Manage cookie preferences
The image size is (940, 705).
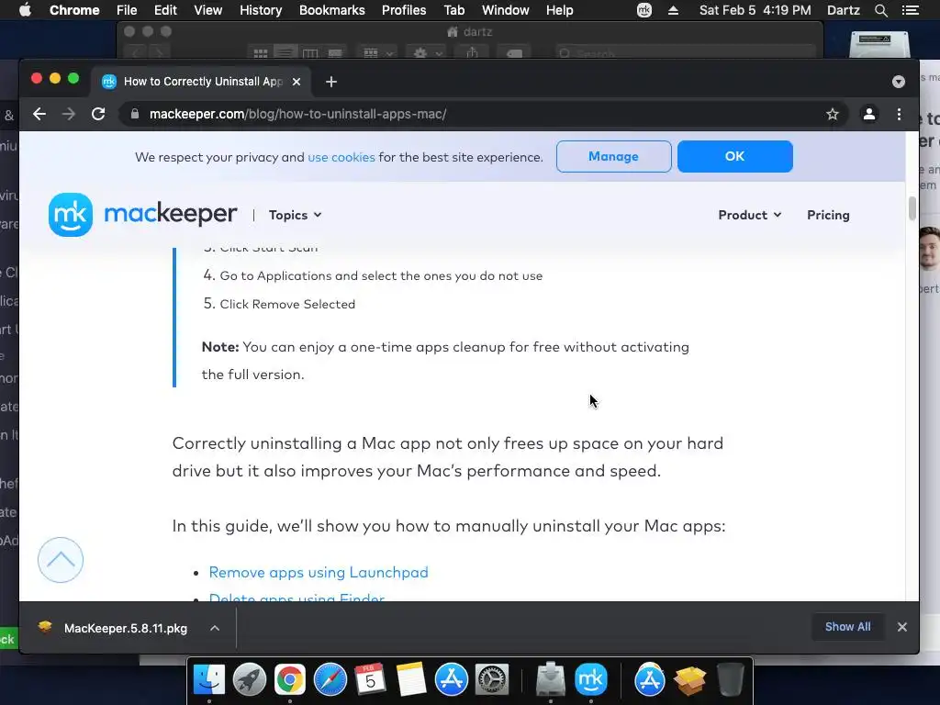613,156
